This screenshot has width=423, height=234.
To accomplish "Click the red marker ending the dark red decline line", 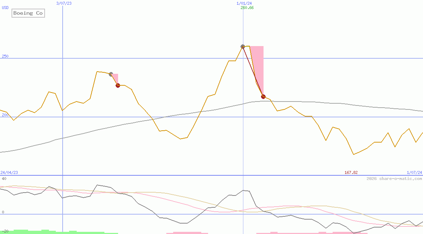I will tap(263, 96).
